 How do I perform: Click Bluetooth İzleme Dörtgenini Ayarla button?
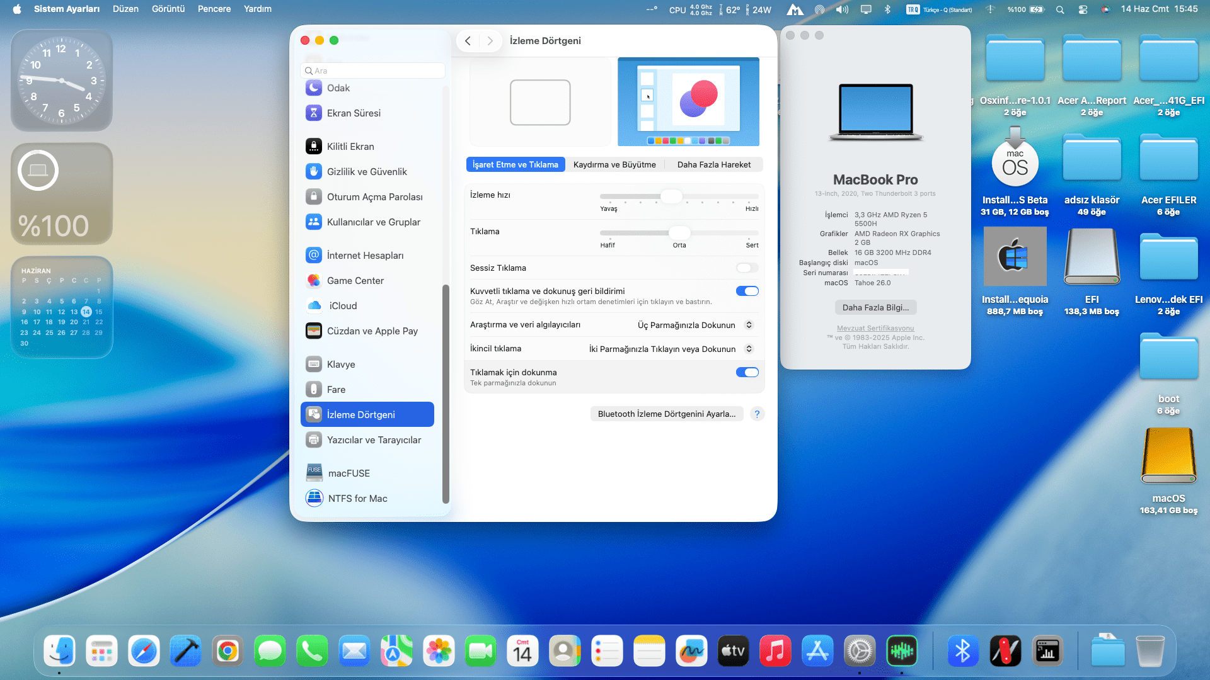click(666, 414)
